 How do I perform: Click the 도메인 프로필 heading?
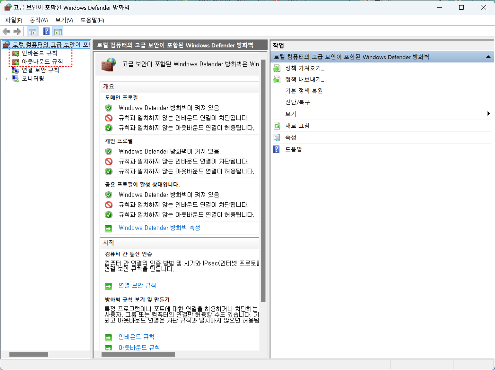[x=121, y=98]
